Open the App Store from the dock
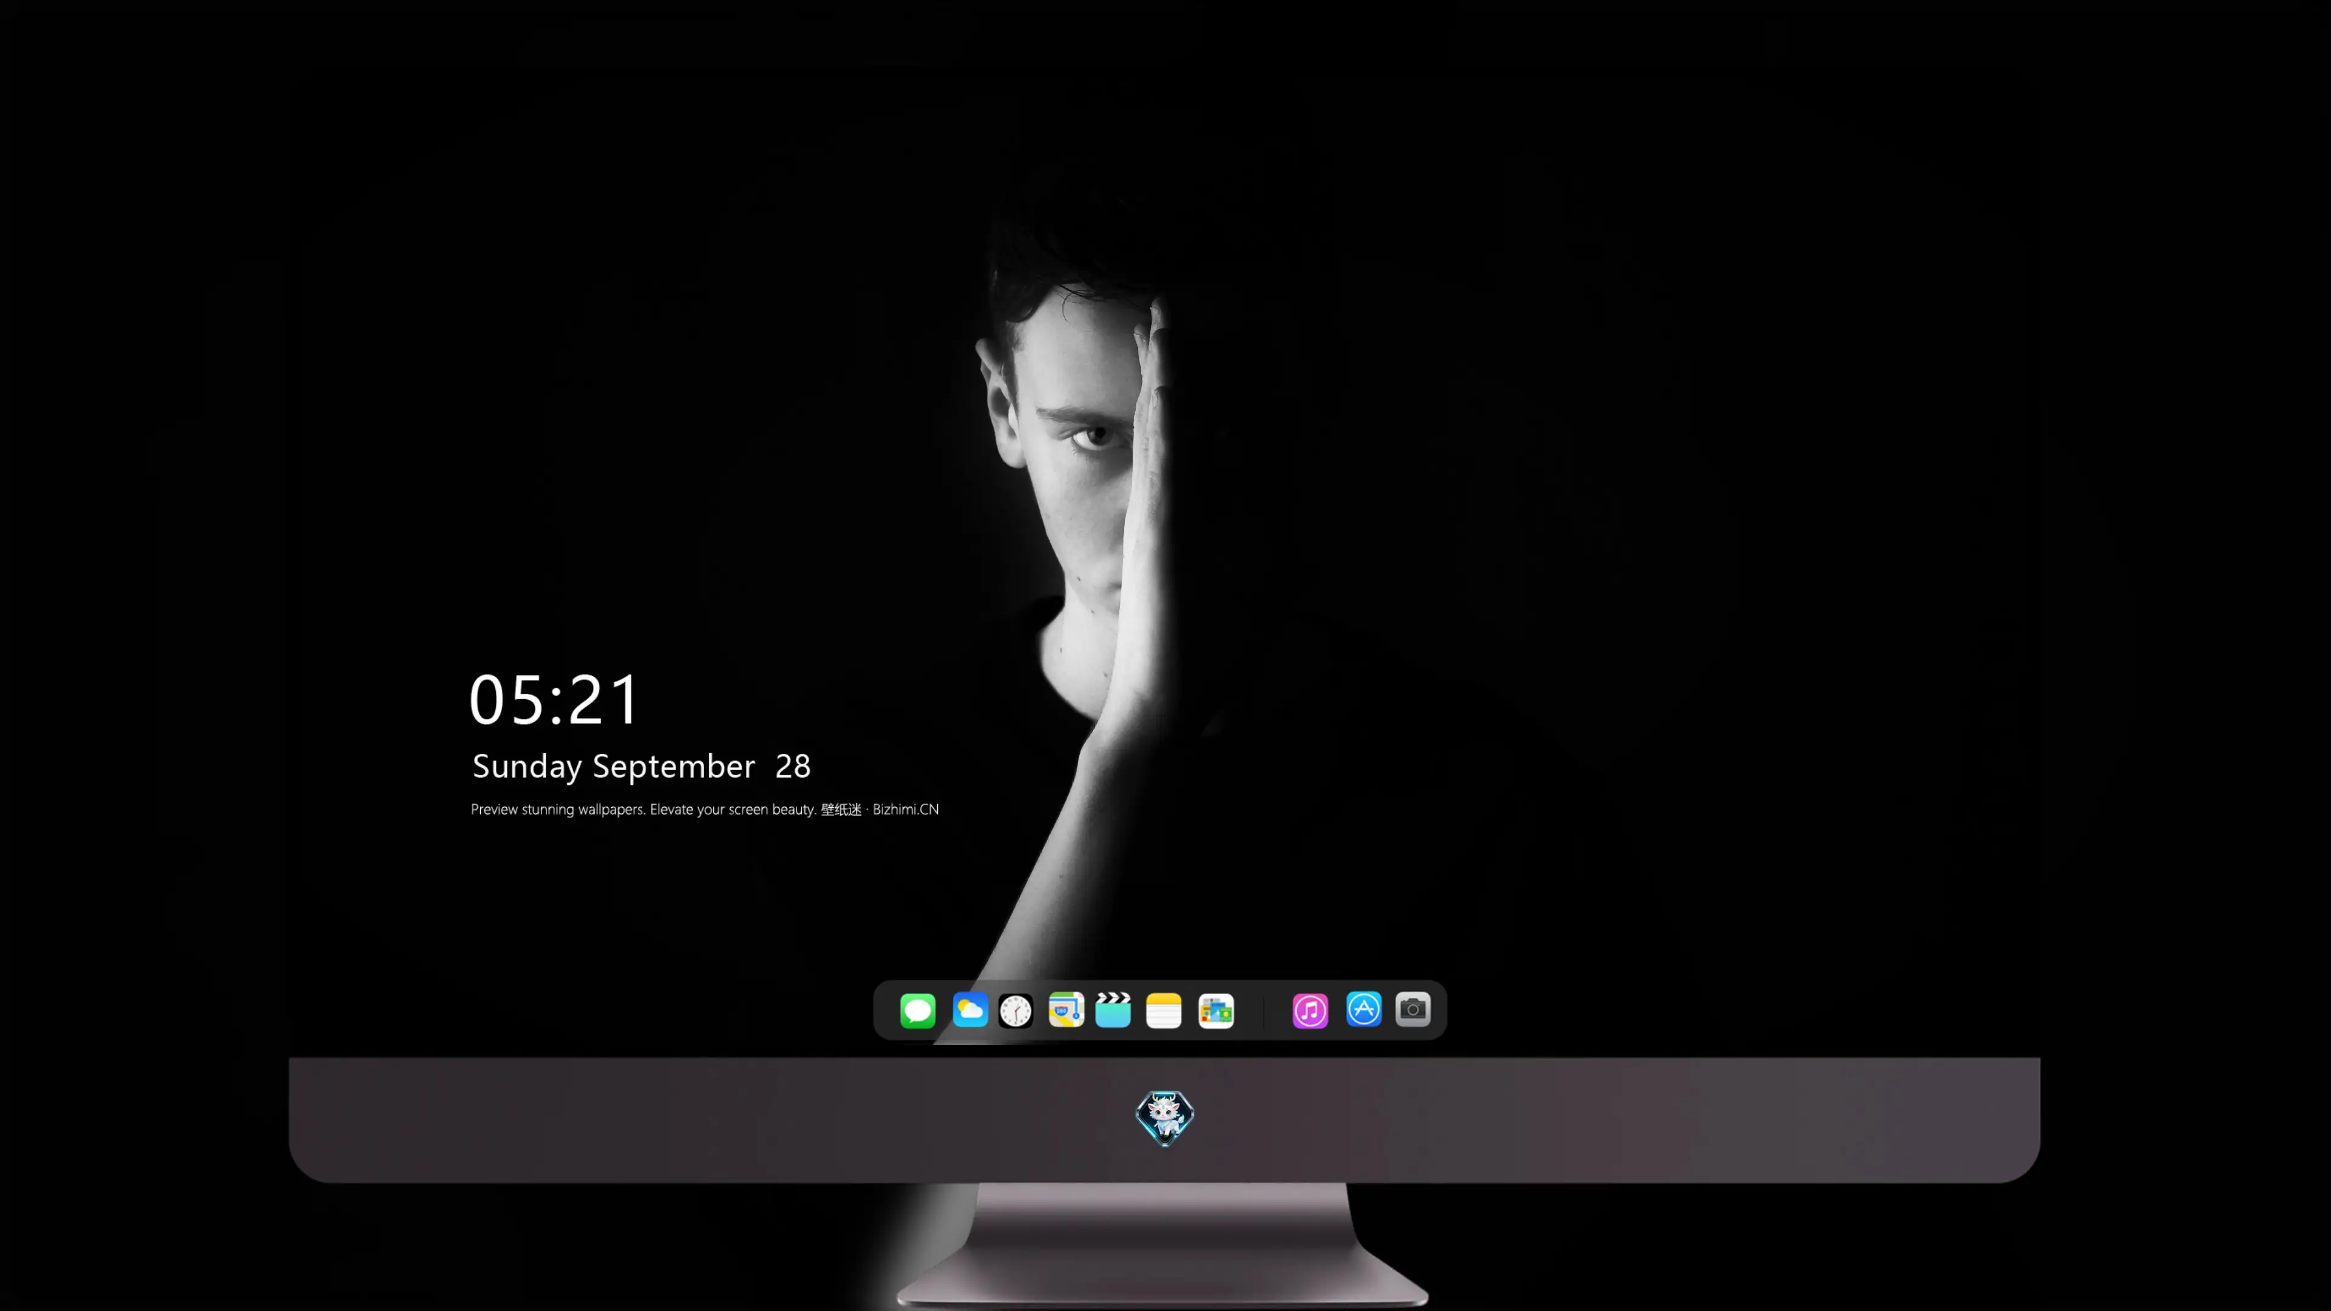This screenshot has height=1311, width=2331. click(1363, 1009)
